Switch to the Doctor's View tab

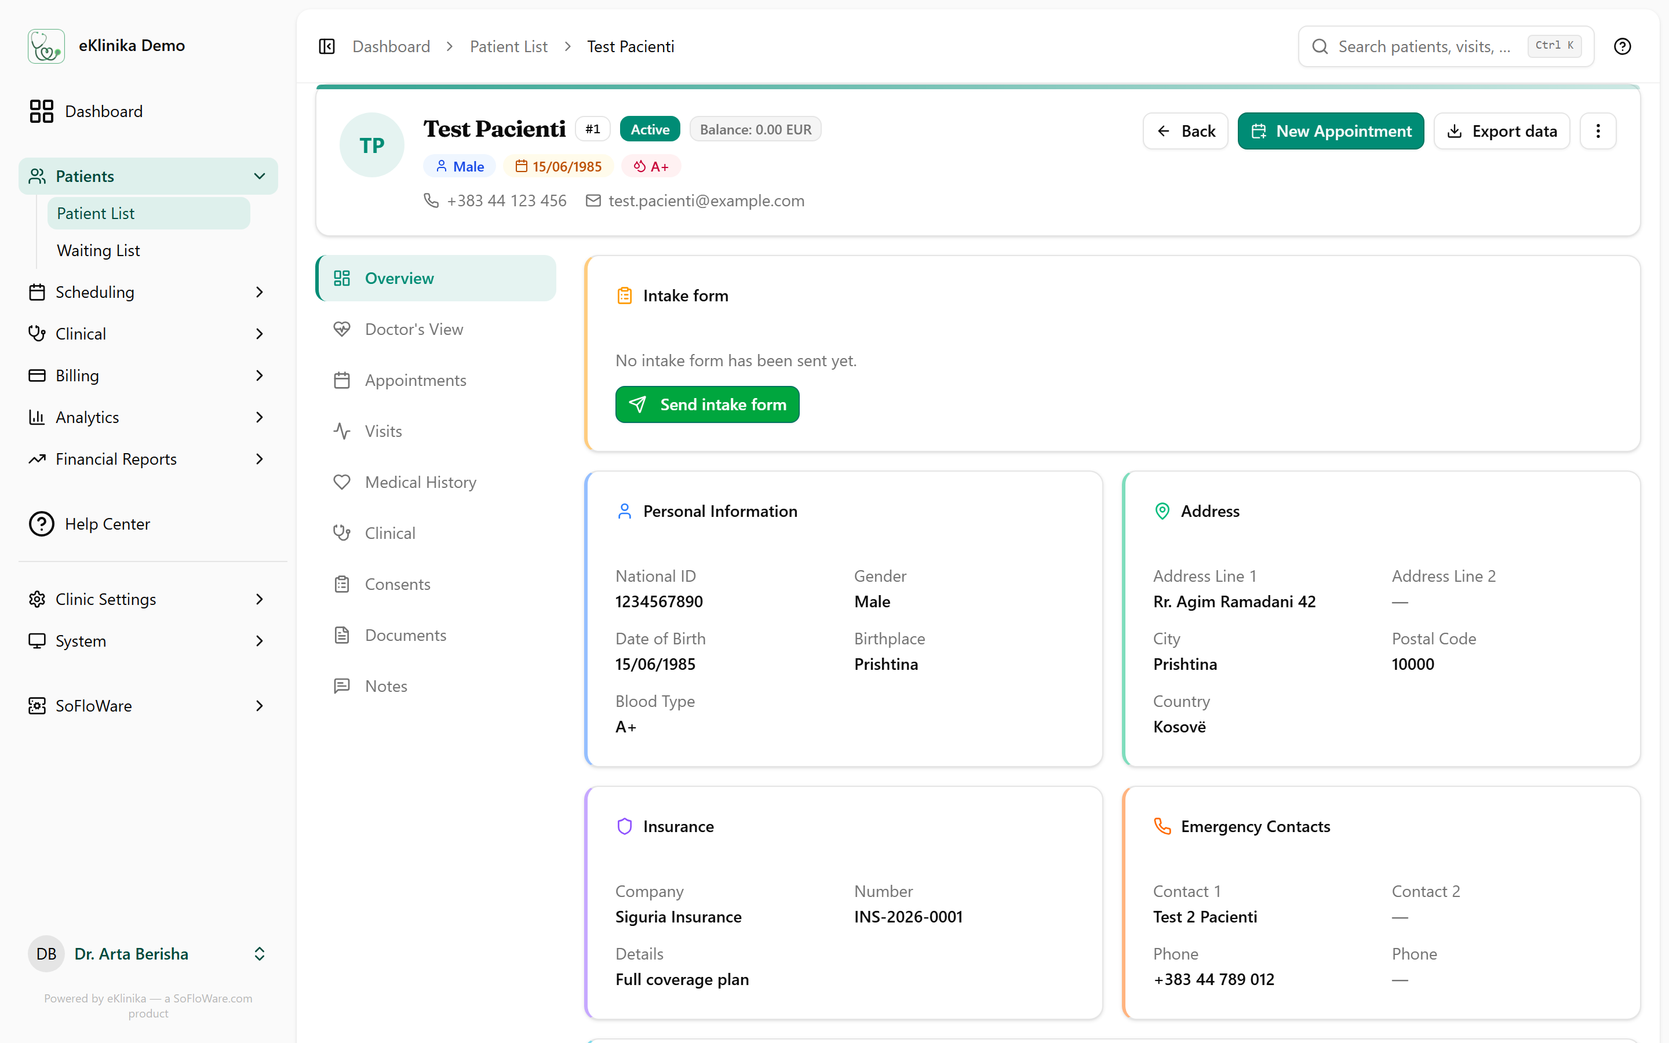(436, 329)
